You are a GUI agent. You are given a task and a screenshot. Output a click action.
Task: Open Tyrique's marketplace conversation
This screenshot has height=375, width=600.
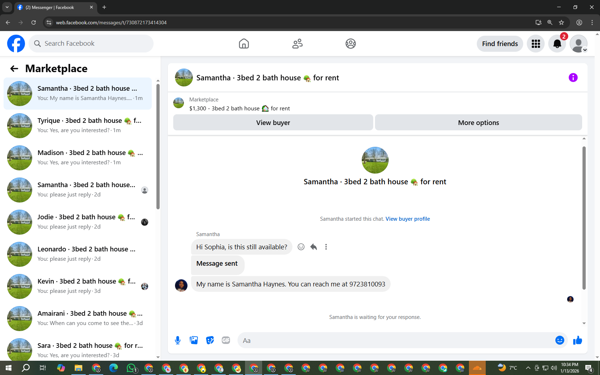78,126
